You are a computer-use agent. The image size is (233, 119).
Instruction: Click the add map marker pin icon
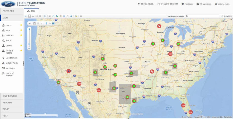57,16
